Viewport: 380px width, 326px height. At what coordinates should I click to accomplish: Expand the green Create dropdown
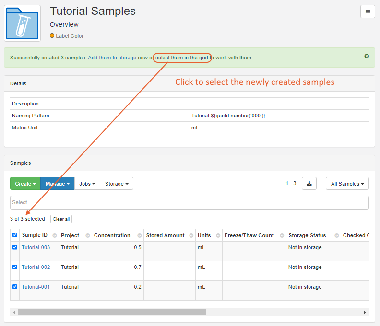click(x=25, y=184)
